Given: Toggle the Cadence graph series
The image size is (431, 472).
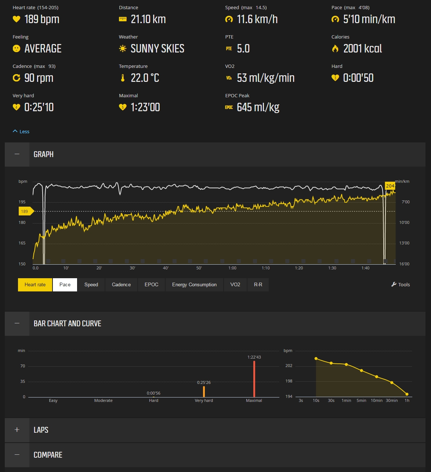Looking at the screenshot, I should click(121, 284).
